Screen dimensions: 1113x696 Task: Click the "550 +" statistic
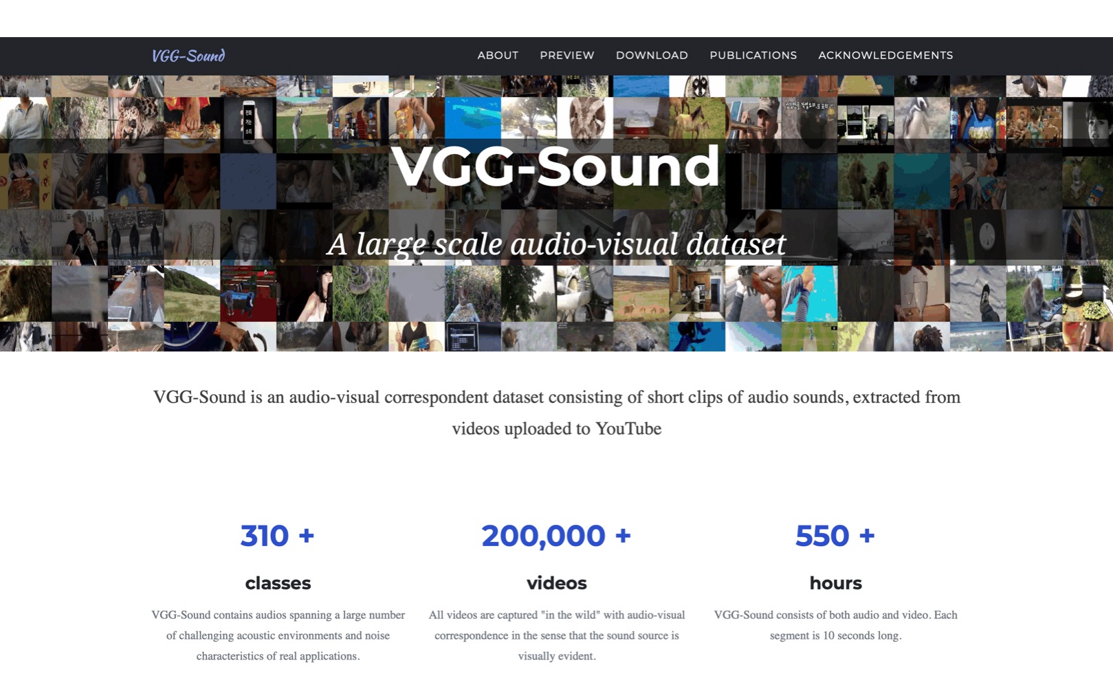(x=835, y=536)
